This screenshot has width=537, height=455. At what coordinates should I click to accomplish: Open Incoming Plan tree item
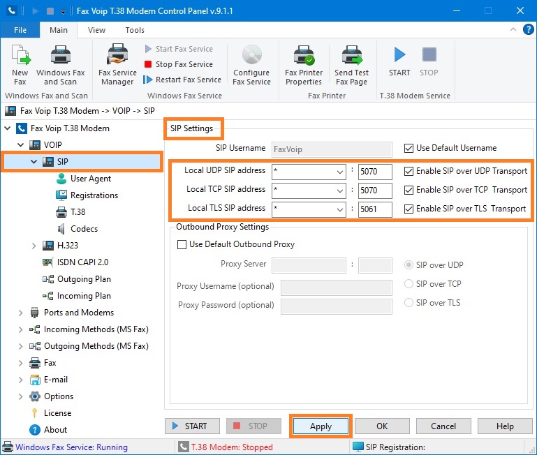[x=77, y=296]
